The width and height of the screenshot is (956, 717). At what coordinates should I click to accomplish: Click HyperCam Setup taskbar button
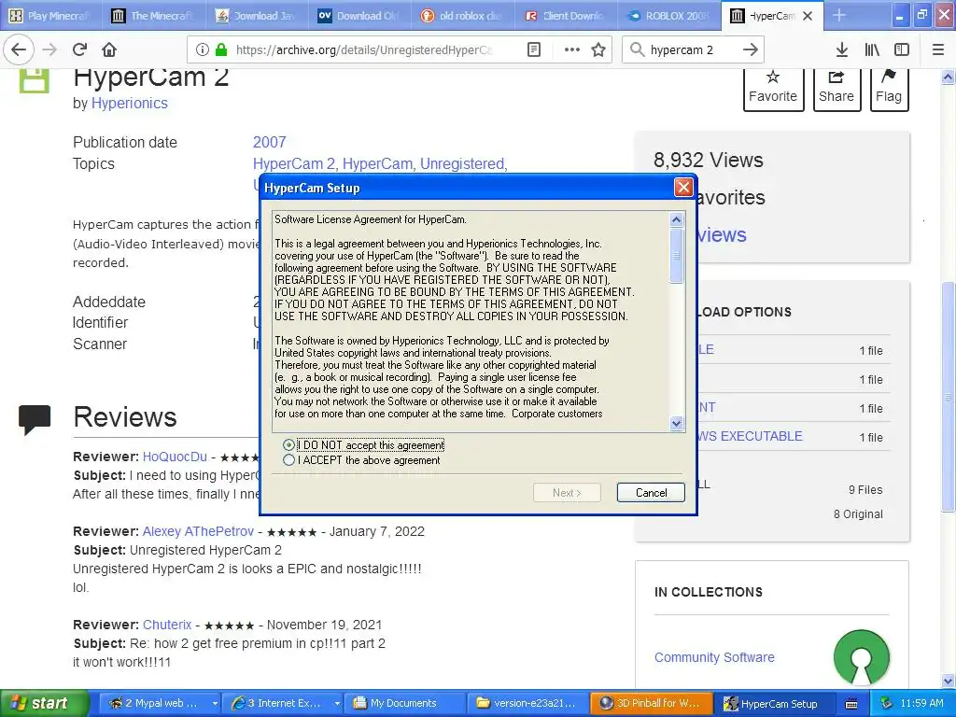coord(773,703)
